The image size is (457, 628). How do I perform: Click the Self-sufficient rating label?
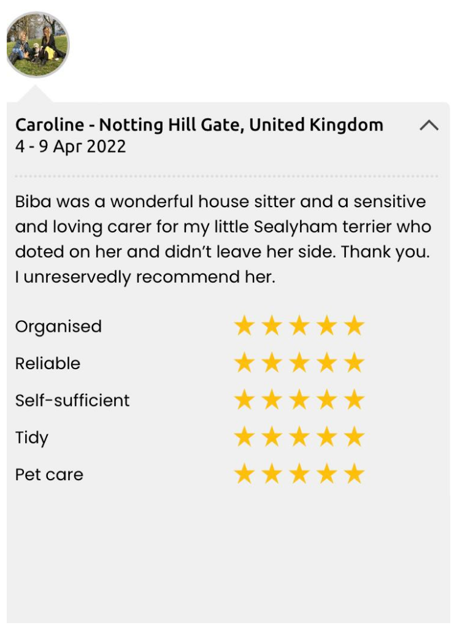coord(72,400)
